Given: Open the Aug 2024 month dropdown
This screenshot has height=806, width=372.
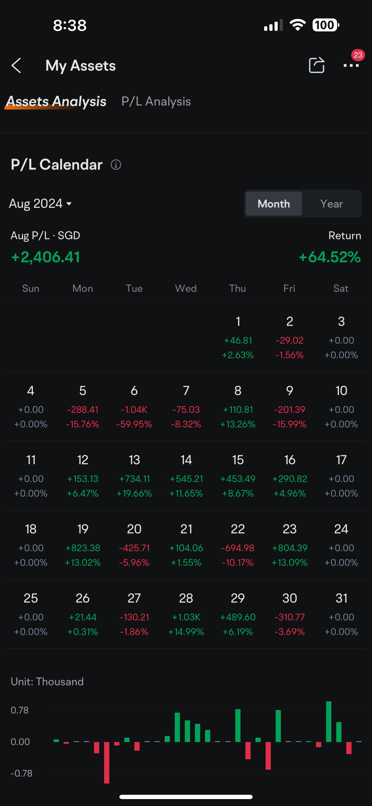Looking at the screenshot, I should coord(40,204).
